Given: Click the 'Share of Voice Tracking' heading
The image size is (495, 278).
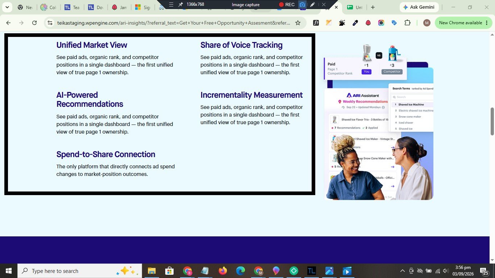Looking at the screenshot, I should [x=241, y=45].
